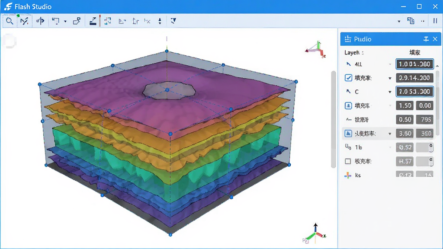
Task: Click the boxed plus-minus icon beside 1.50
Action: pyautogui.click(x=348, y=105)
